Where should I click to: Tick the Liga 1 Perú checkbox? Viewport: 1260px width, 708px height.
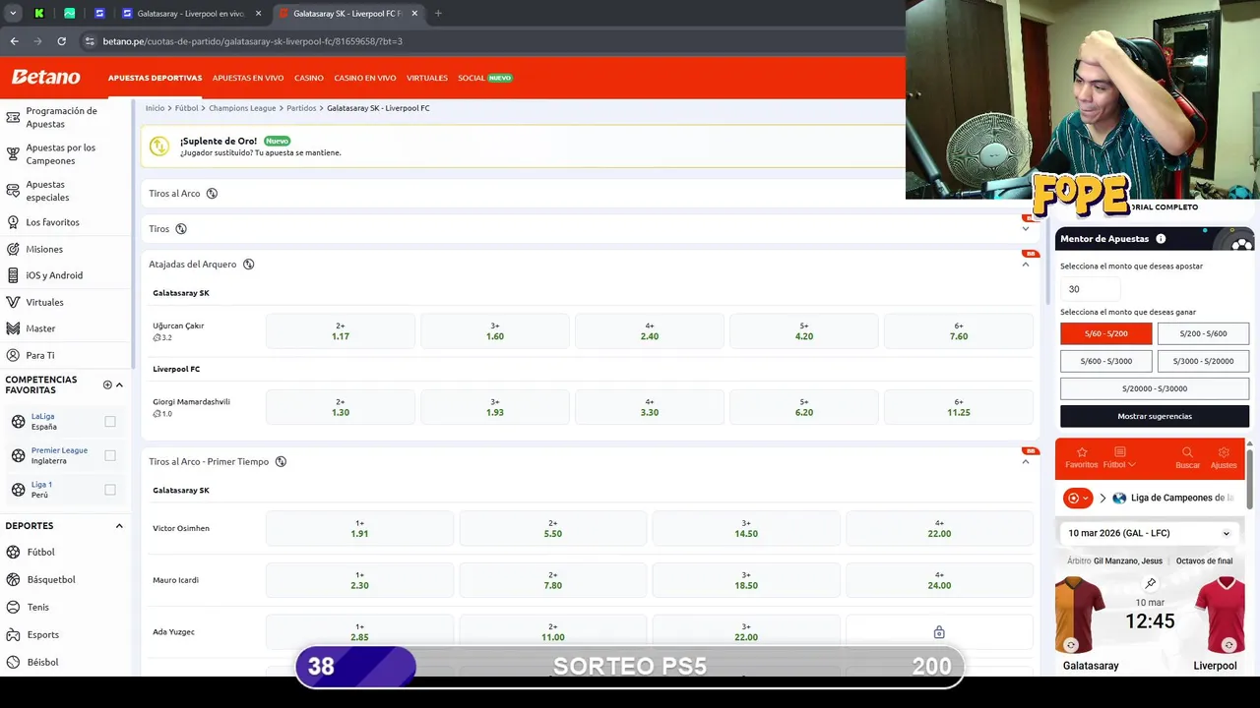pos(110,490)
